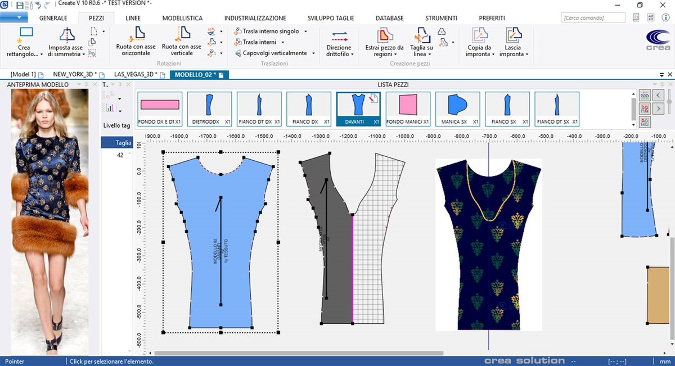
Task: Apply Capovolgi verticalmente
Action: tap(274, 52)
